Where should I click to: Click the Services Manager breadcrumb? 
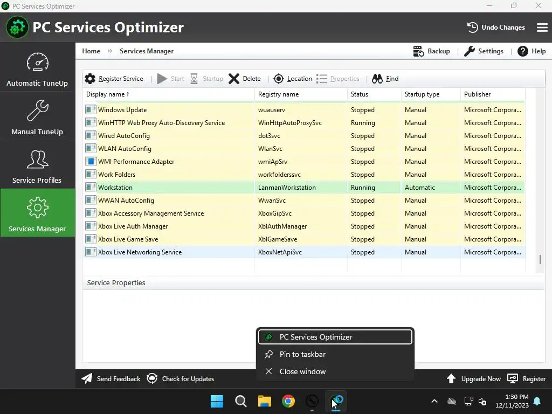point(147,51)
